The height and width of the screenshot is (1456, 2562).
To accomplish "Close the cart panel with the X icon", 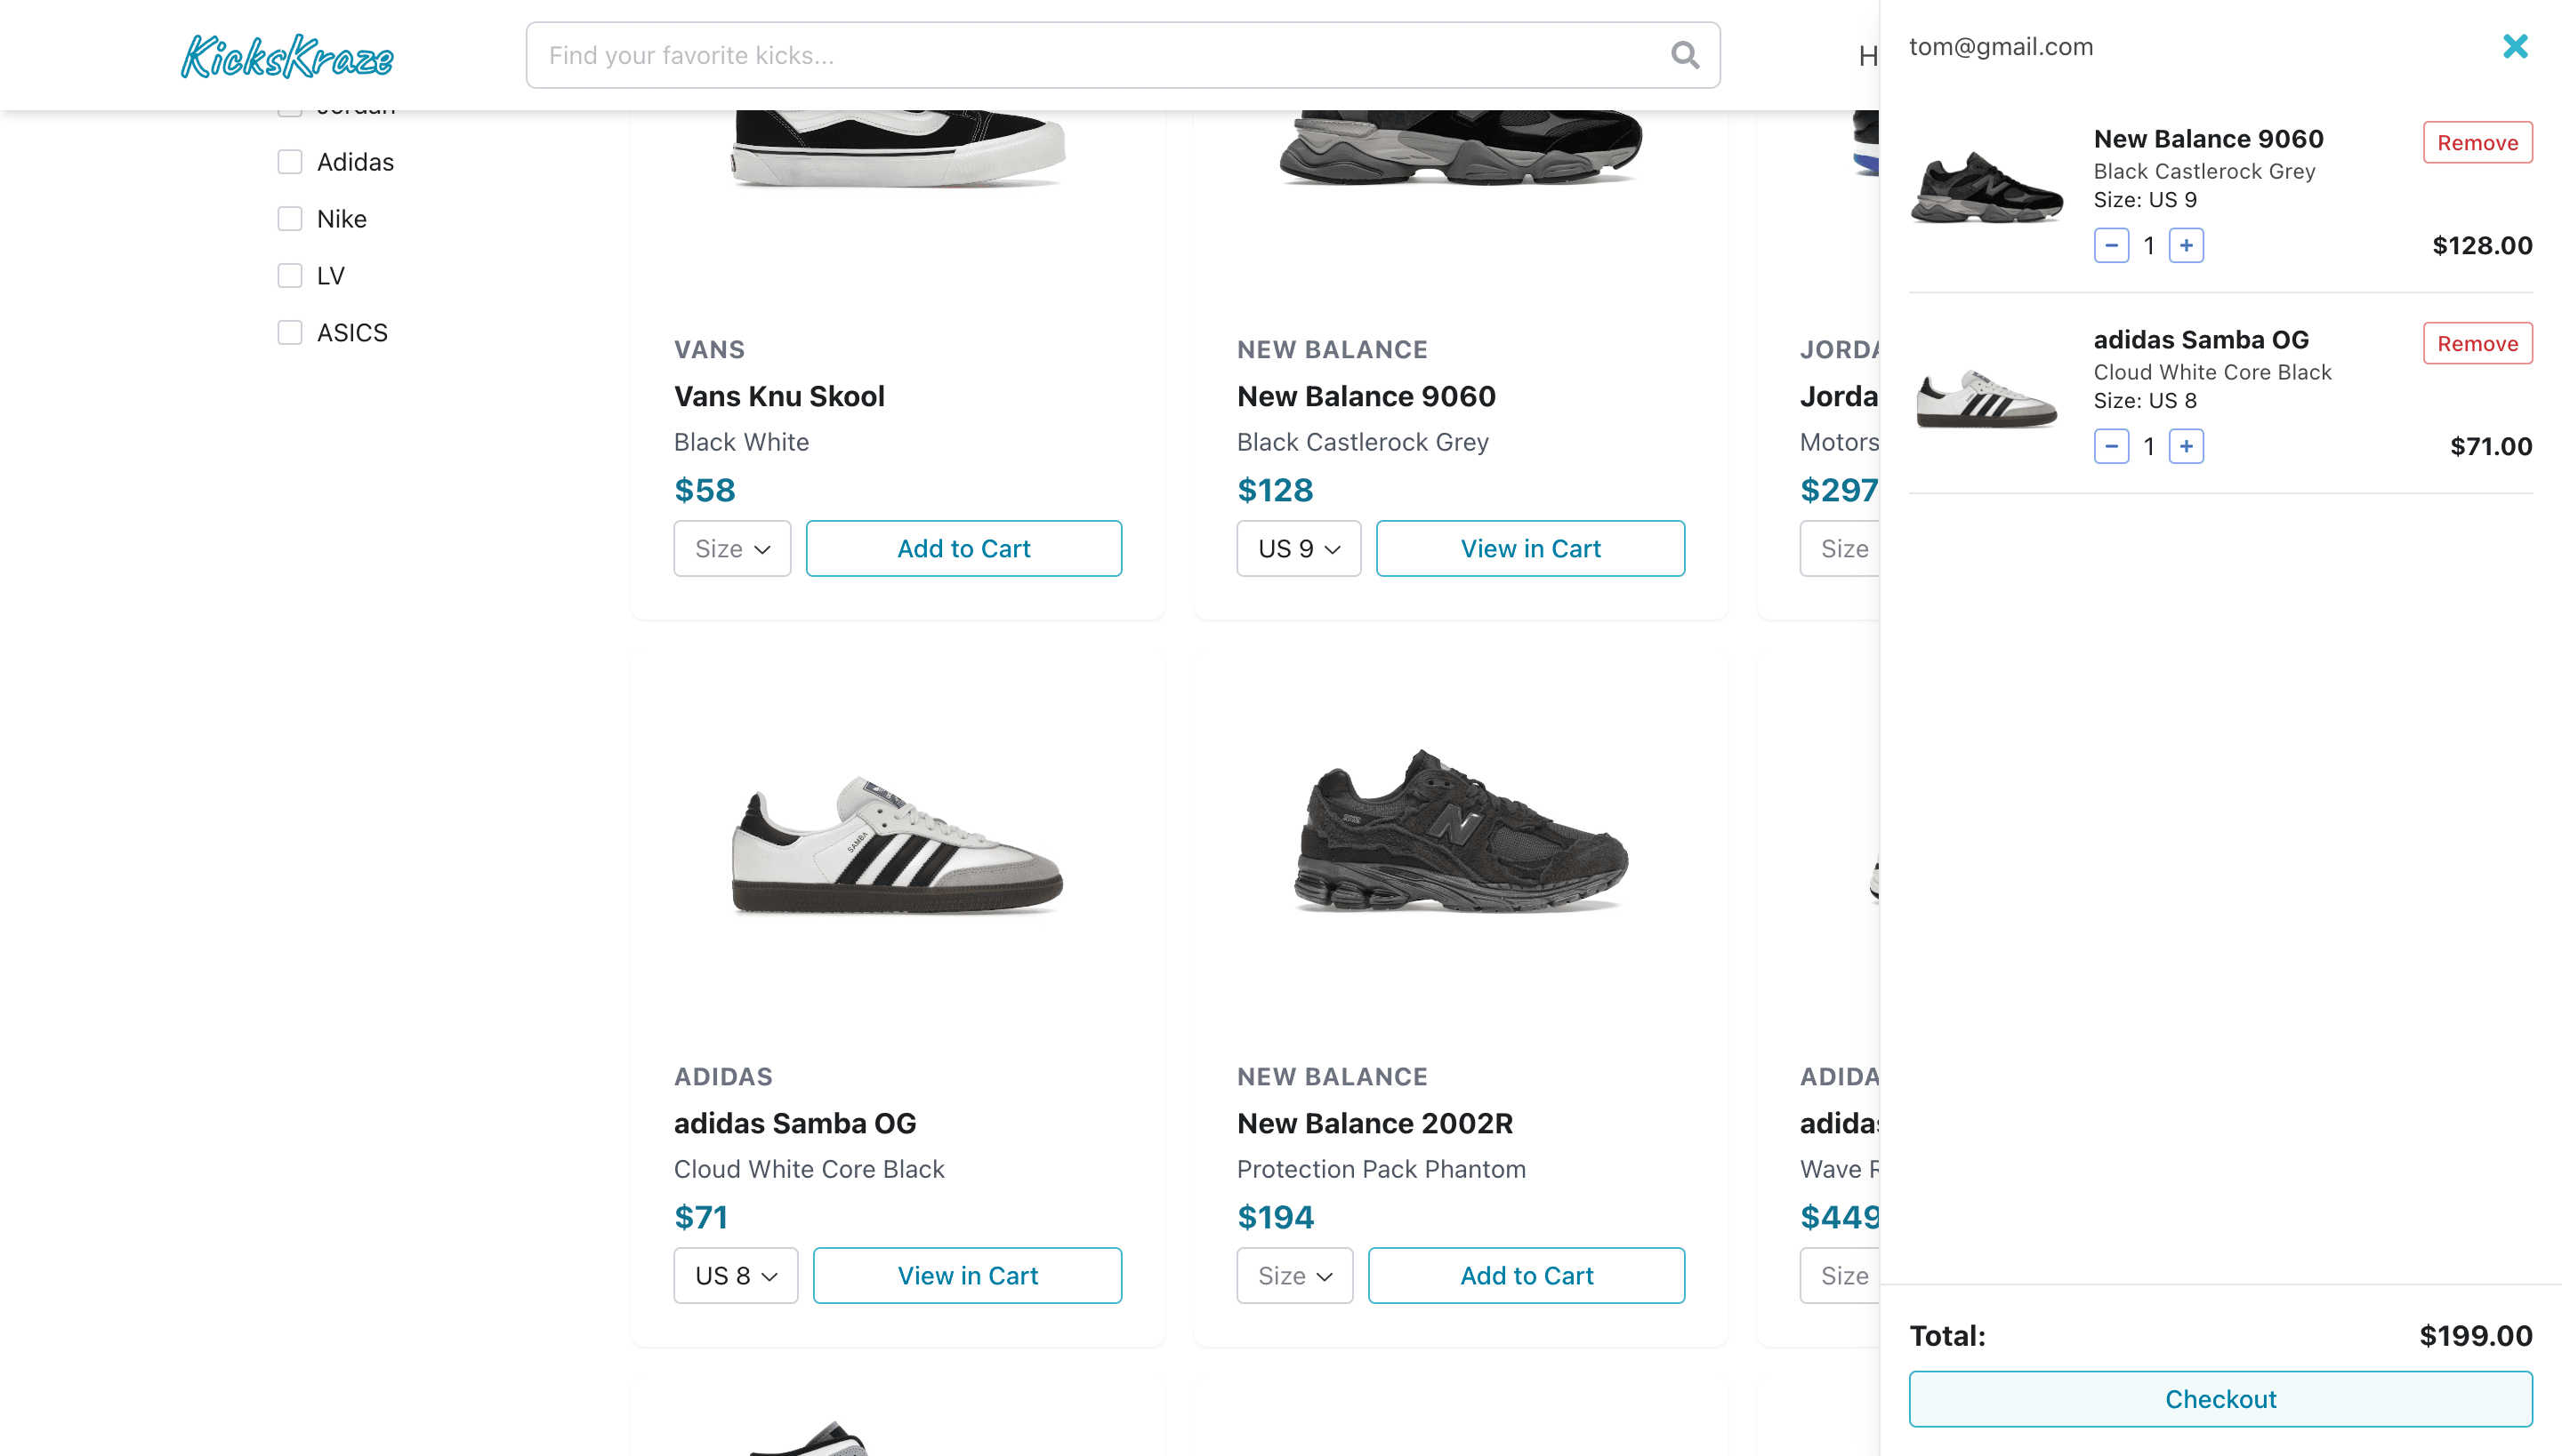I will pos(2515,46).
